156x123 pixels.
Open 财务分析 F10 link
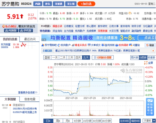(136, 26)
